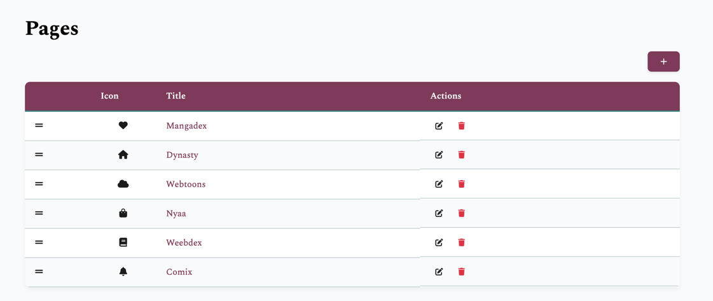Click the pencil icon for Weebdex

(x=439, y=242)
